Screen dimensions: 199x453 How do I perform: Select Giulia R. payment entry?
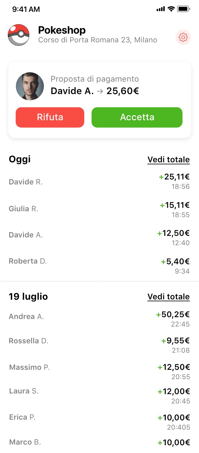pyautogui.click(x=99, y=209)
